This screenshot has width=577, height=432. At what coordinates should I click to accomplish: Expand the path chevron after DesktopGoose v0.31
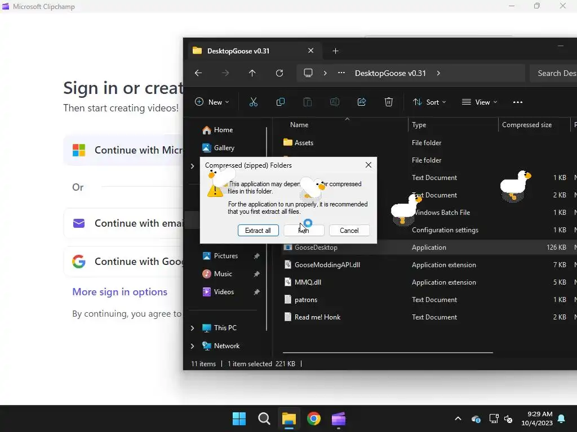pyautogui.click(x=438, y=73)
